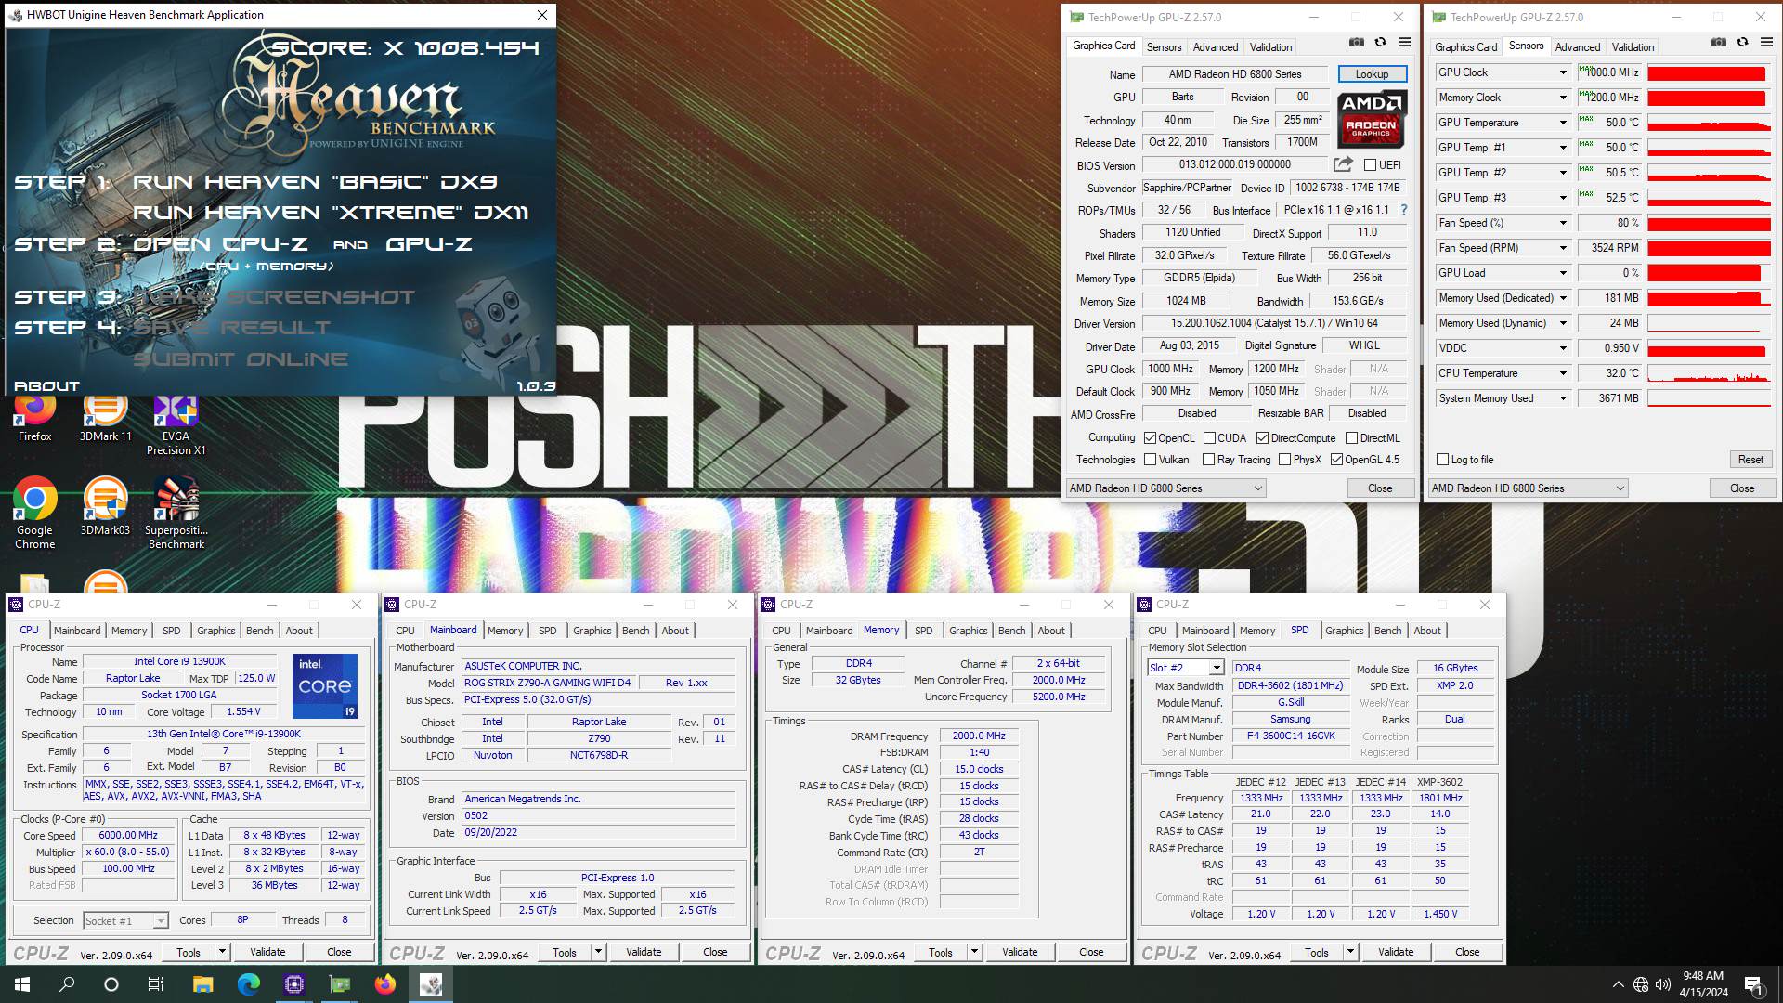Toggle the OpenGL 4.5 checkbox
This screenshot has height=1003, width=1783.
point(1336,460)
